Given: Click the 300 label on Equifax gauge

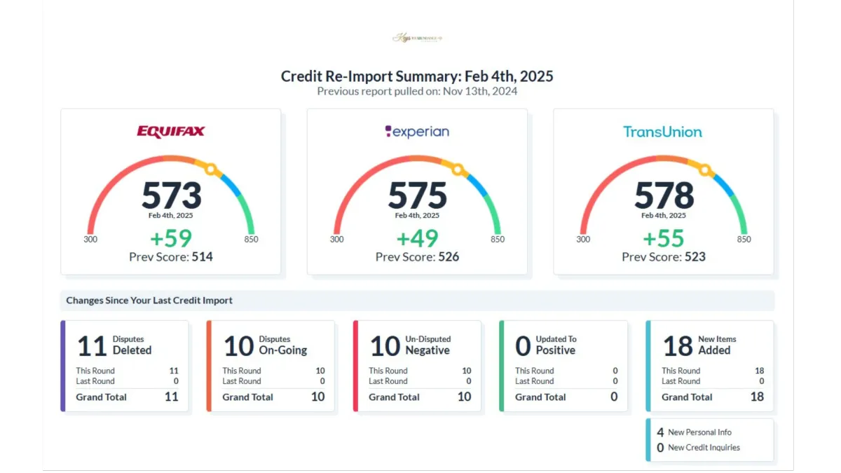Looking at the screenshot, I should pyautogui.click(x=90, y=239).
